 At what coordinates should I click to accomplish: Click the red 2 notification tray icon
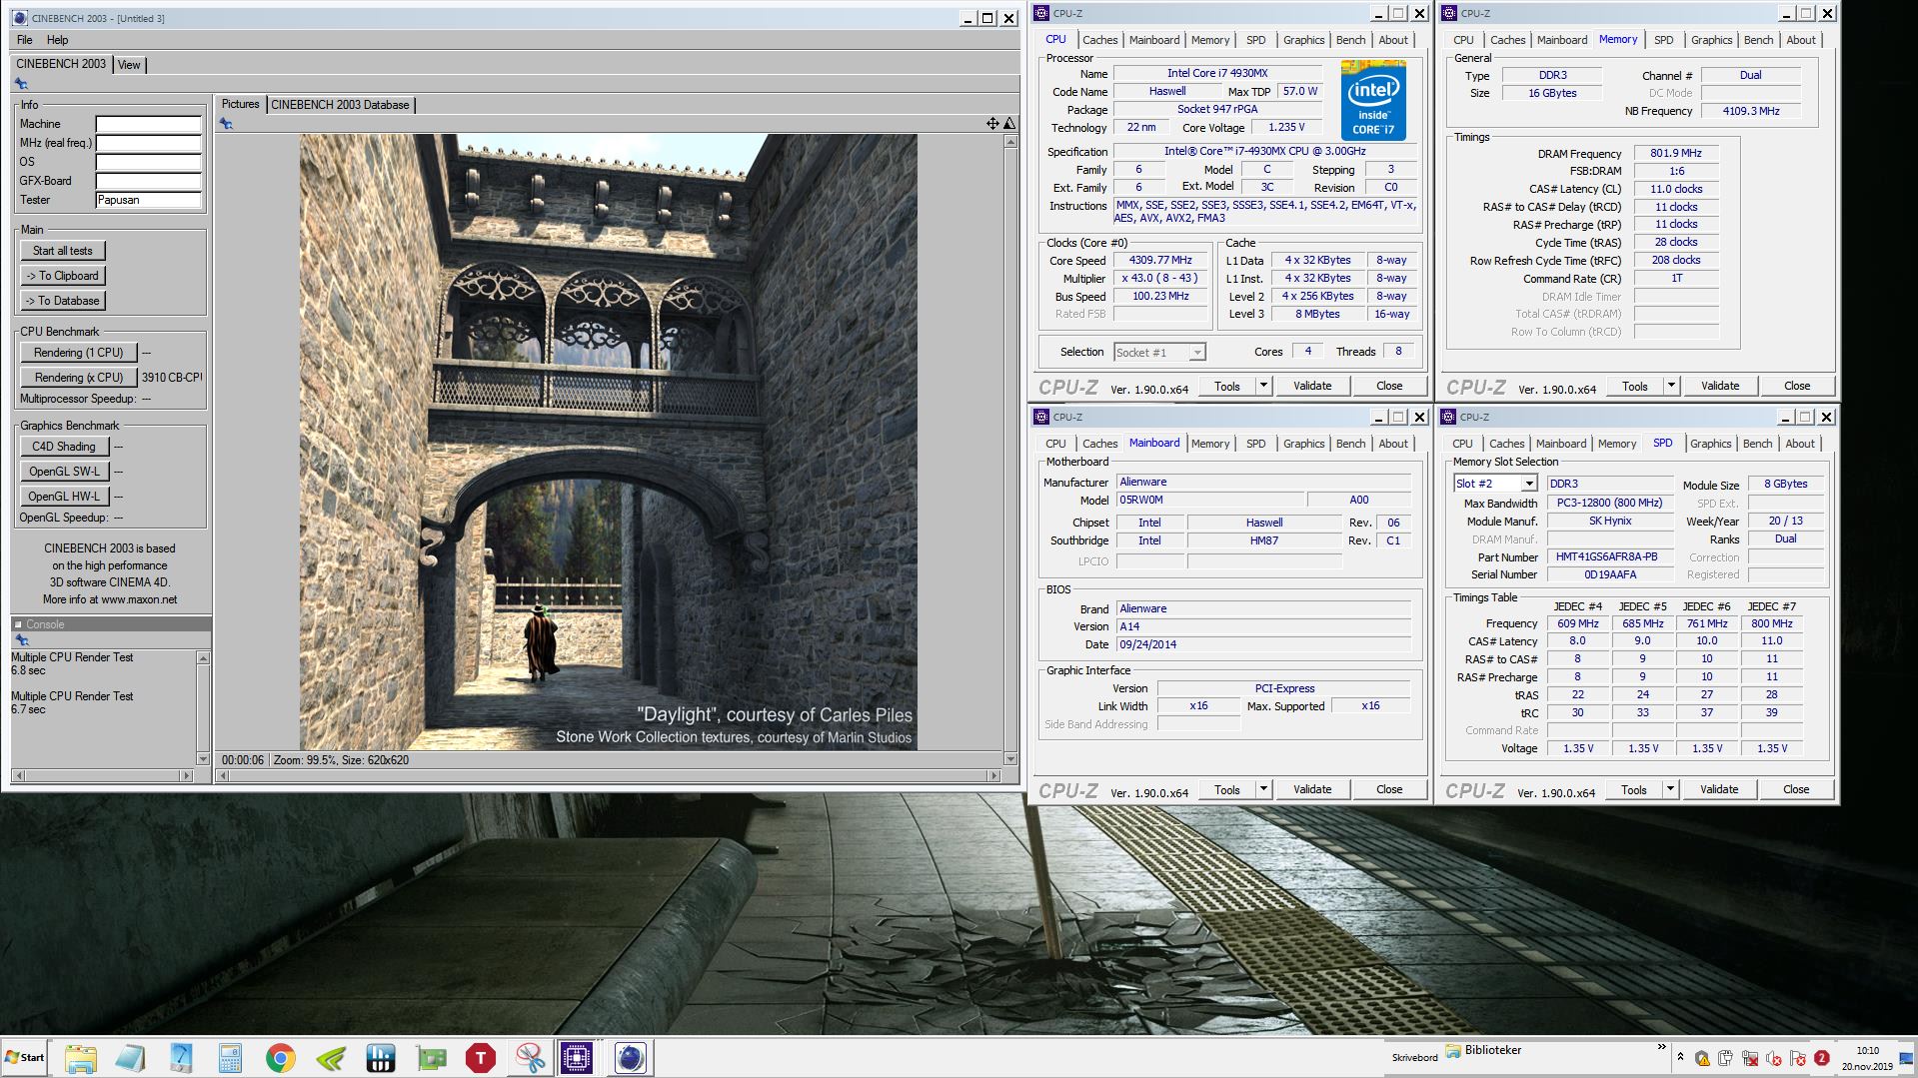pos(1822,1058)
